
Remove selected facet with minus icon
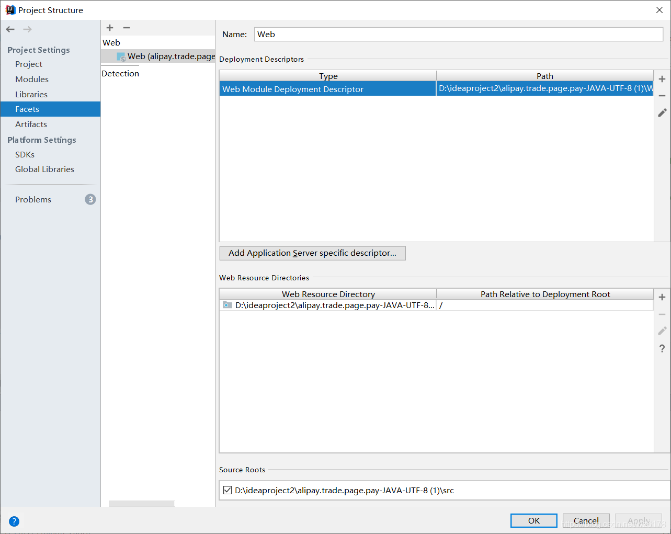pyautogui.click(x=127, y=28)
